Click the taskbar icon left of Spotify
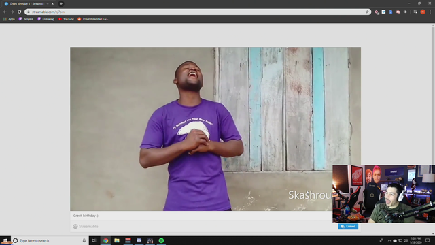435x245 pixels. (150, 240)
